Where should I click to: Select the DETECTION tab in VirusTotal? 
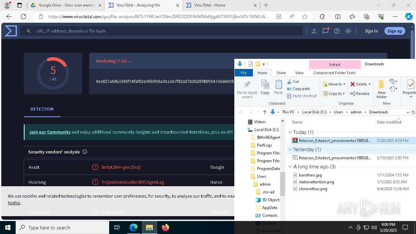point(42,109)
